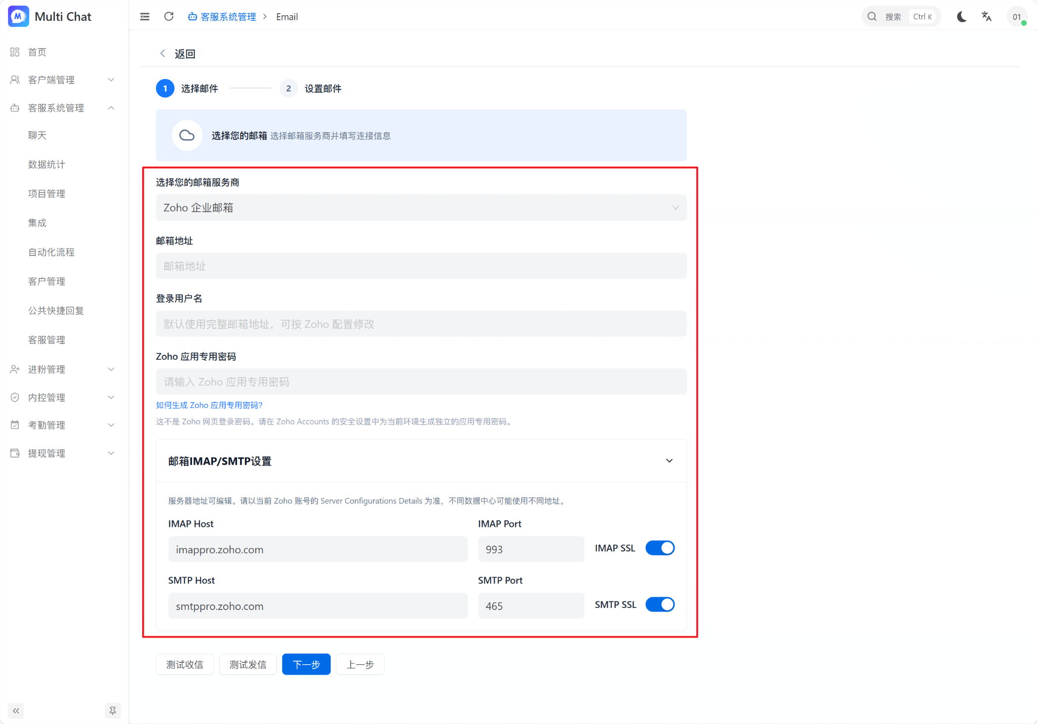
Task: Proceed with the 下一步 button
Action: click(x=306, y=664)
